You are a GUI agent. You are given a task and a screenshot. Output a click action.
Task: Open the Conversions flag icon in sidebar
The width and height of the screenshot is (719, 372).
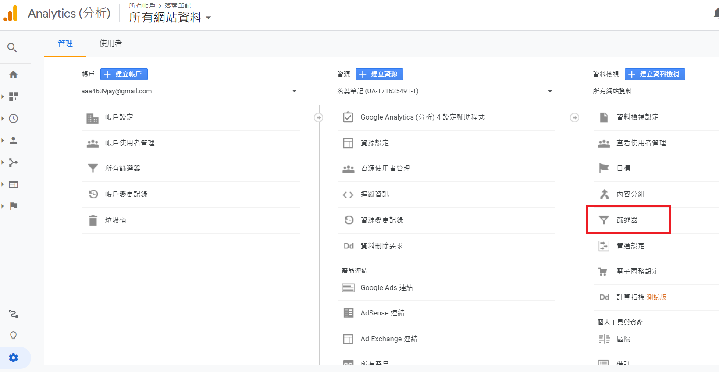[13, 206]
